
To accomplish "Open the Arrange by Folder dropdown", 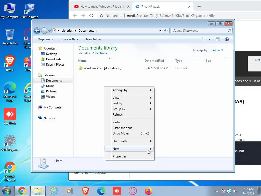I will coord(217,50).
